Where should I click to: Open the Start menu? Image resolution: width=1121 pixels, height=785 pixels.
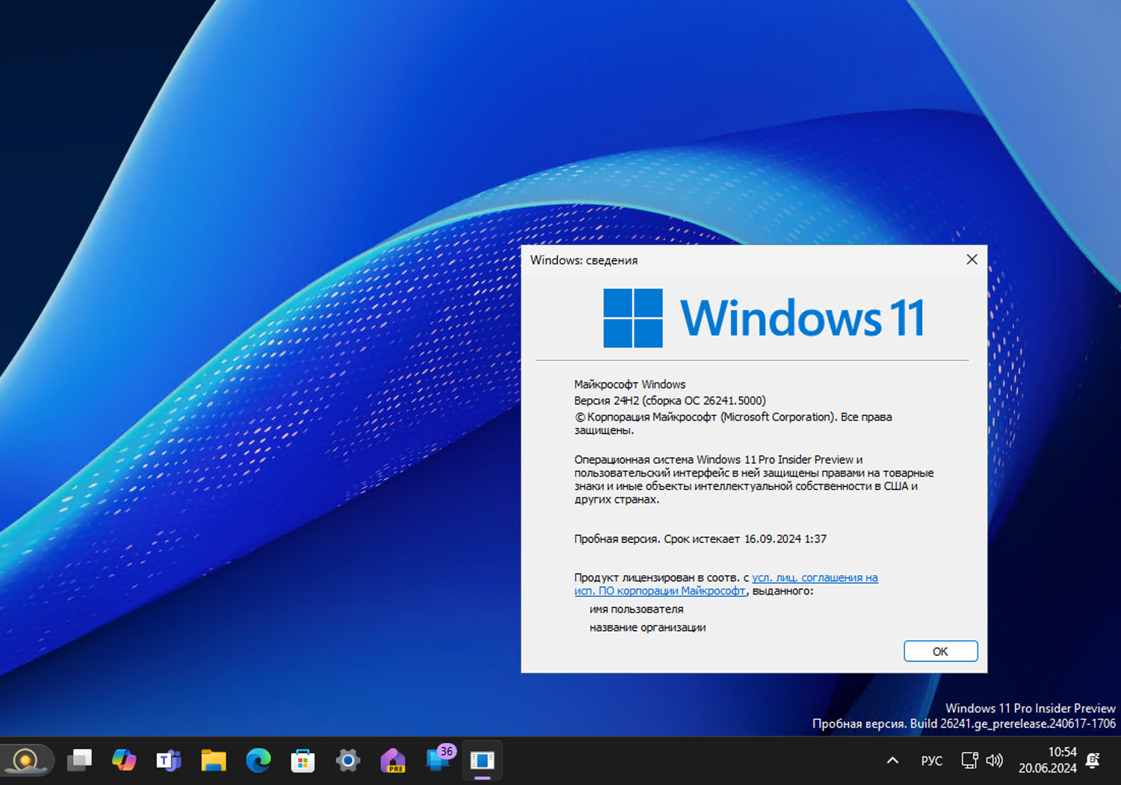80,760
